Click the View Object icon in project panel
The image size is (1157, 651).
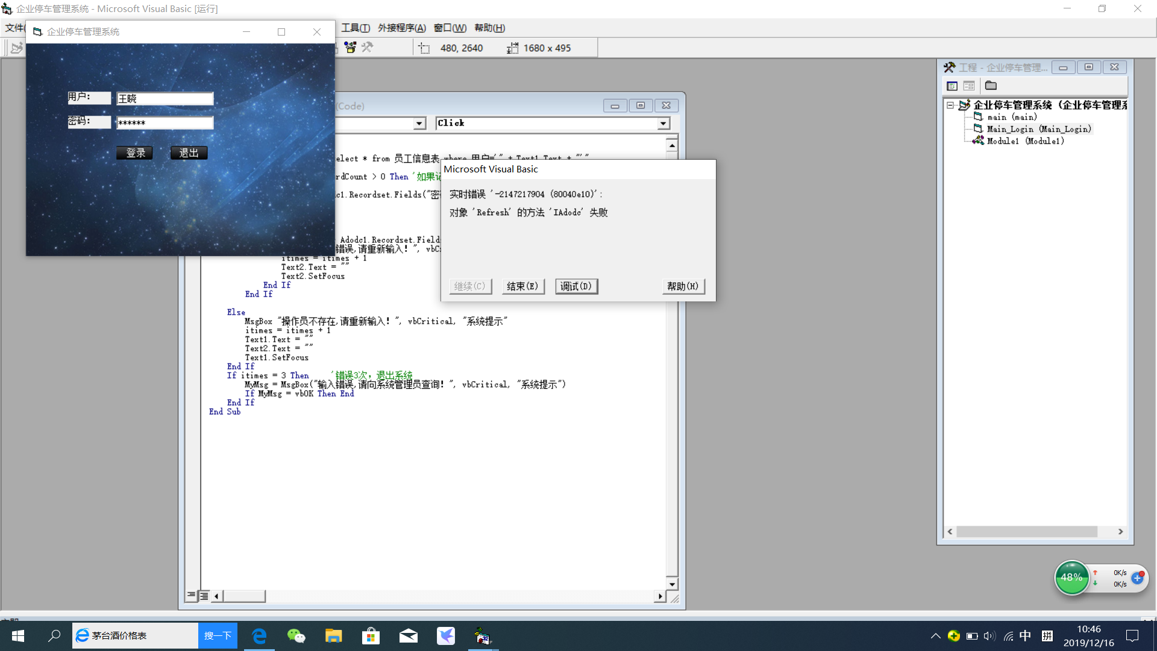click(969, 86)
